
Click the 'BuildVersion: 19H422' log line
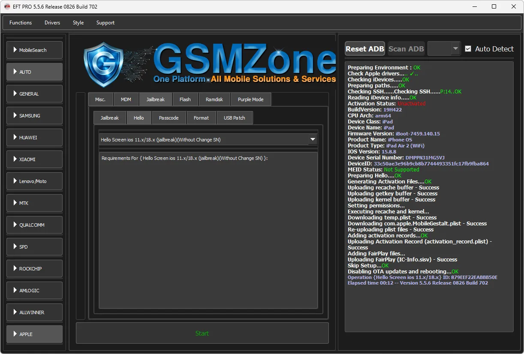click(x=375, y=110)
